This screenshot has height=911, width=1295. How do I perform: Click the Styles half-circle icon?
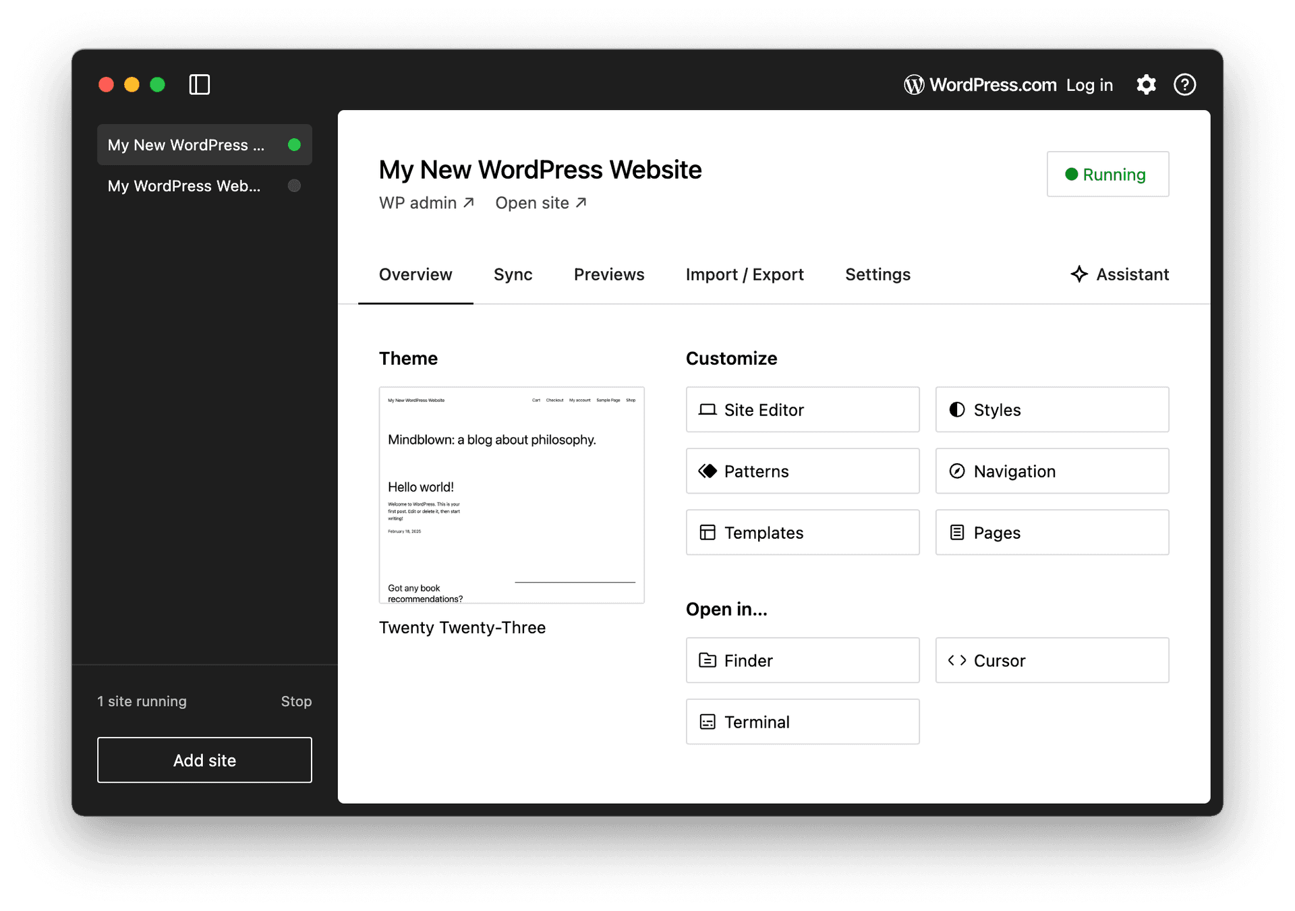click(956, 409)
